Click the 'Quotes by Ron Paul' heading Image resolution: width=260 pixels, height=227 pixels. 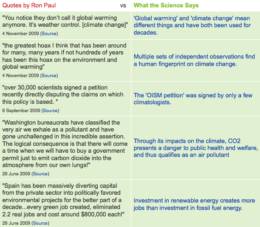pyautogui.click(x=29, y=6)
